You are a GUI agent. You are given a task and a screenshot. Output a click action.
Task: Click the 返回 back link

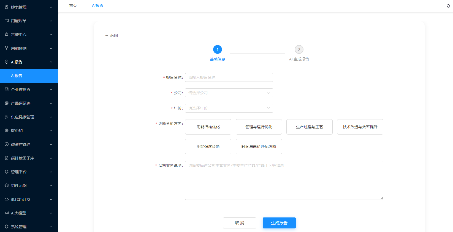[x=112, y=35]
